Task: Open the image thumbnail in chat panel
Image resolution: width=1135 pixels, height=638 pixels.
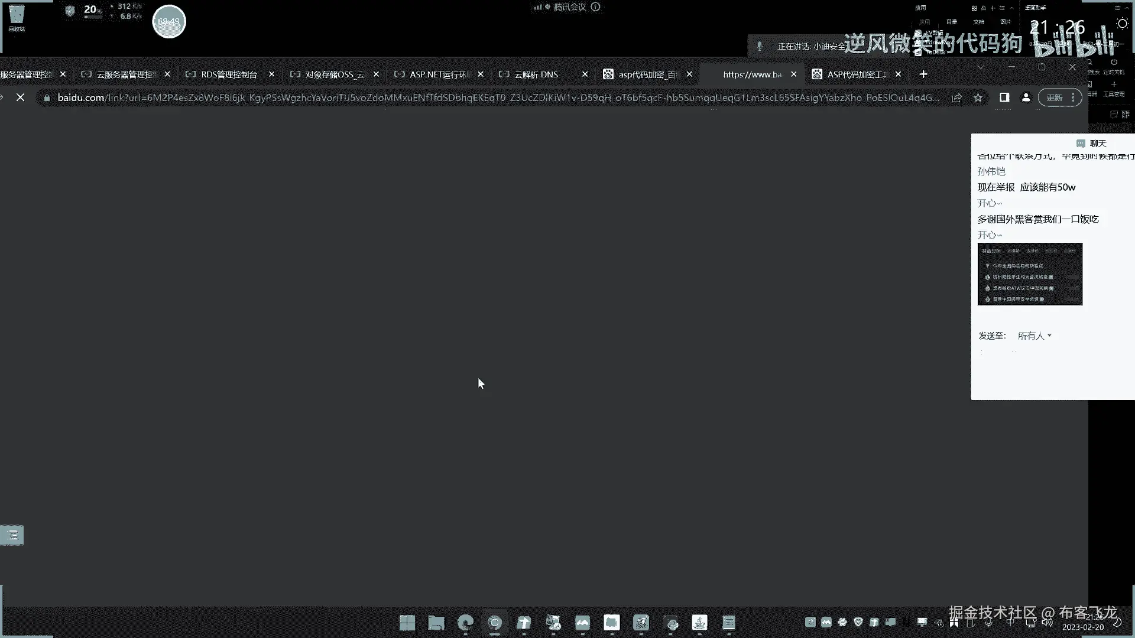Action: (1030, 274)
